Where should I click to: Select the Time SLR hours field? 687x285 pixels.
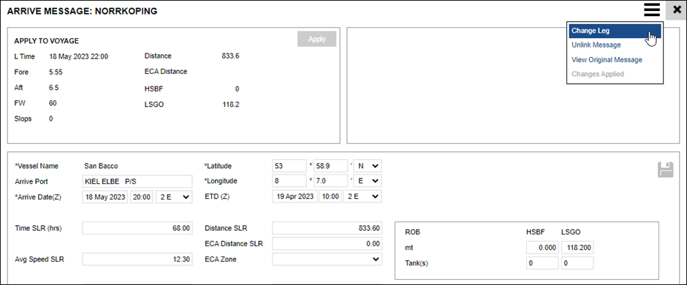(137, 228)
